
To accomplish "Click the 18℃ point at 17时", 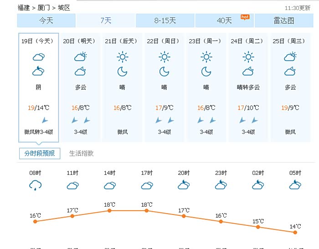I will [147, 210].
